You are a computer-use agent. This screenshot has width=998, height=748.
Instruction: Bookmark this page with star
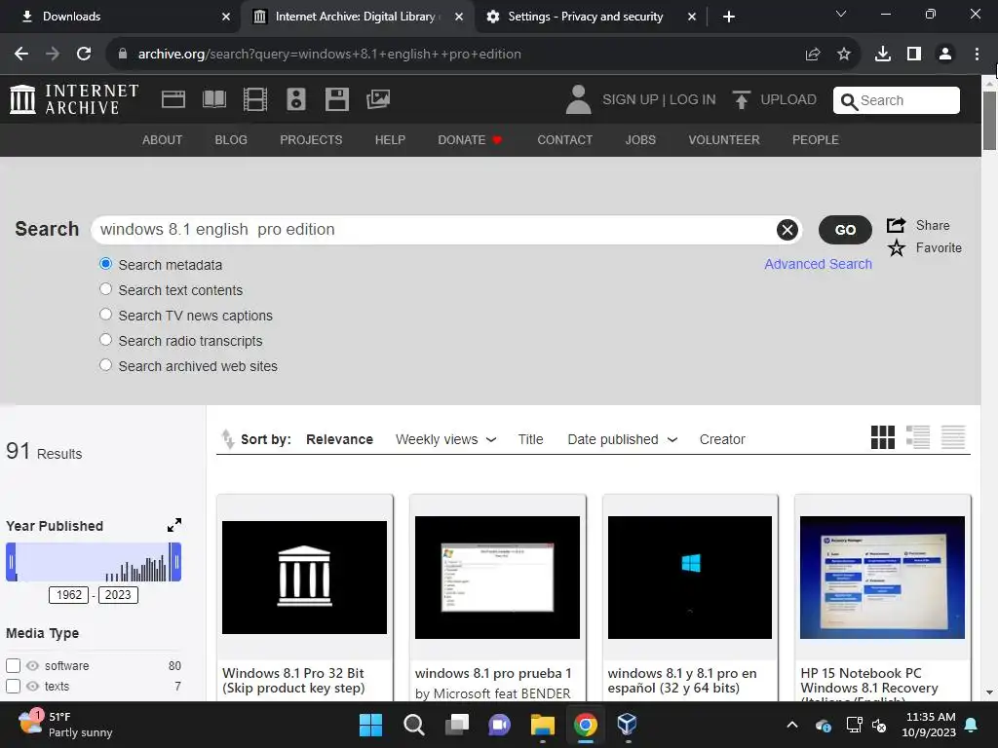pos(844,55)
